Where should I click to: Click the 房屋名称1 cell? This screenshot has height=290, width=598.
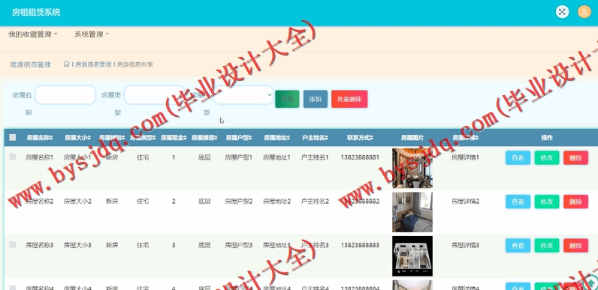[40, 157]
